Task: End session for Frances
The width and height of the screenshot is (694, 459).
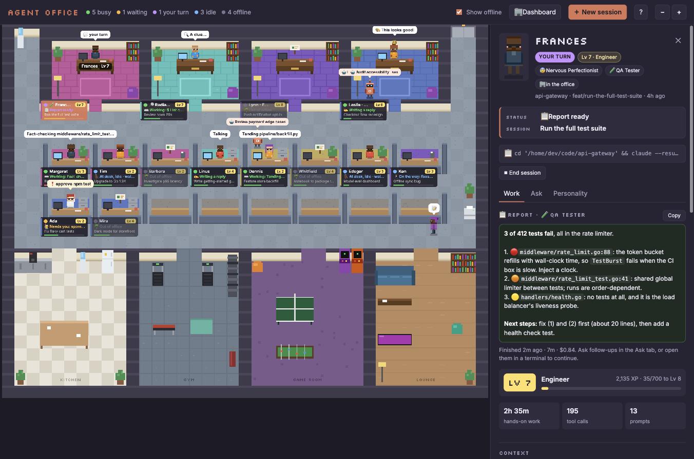Action: [522, 173]
